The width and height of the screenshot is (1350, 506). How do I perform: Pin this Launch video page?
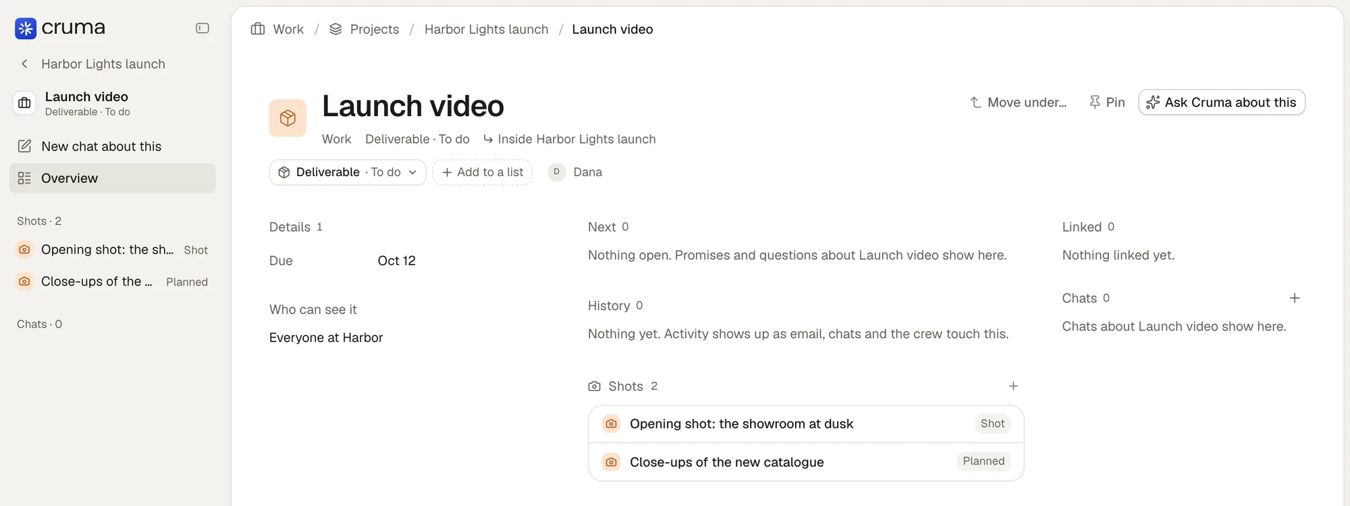(x=1107, y=103)
